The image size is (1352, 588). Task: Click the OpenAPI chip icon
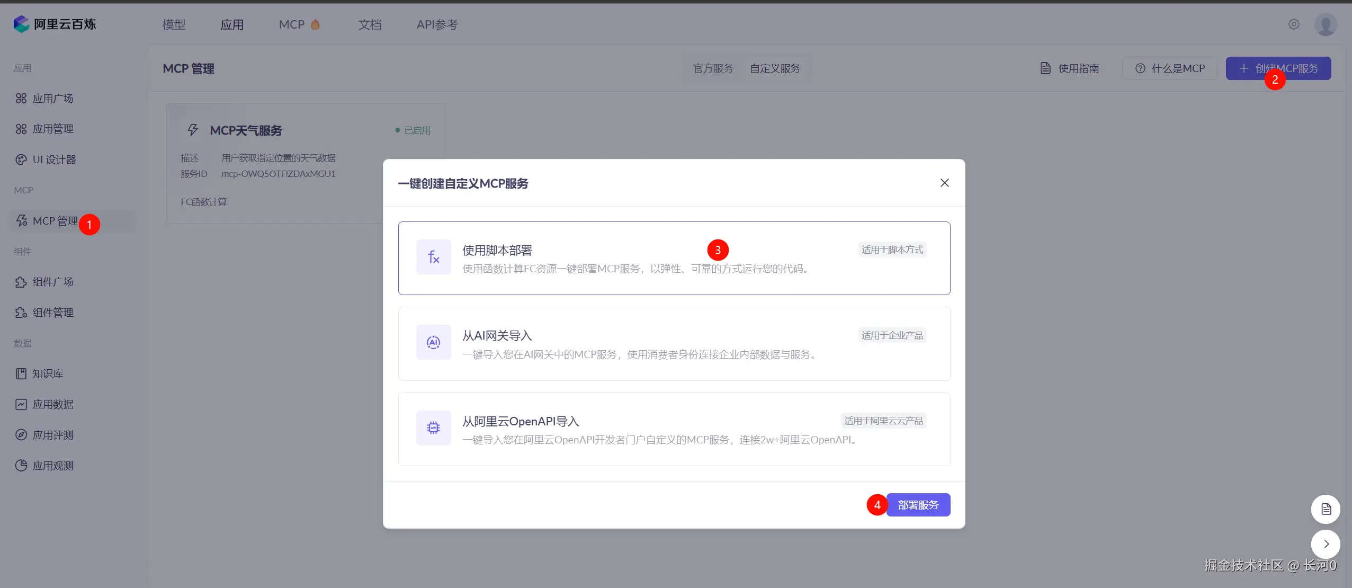pyautogui.click(x=433, y=427)
